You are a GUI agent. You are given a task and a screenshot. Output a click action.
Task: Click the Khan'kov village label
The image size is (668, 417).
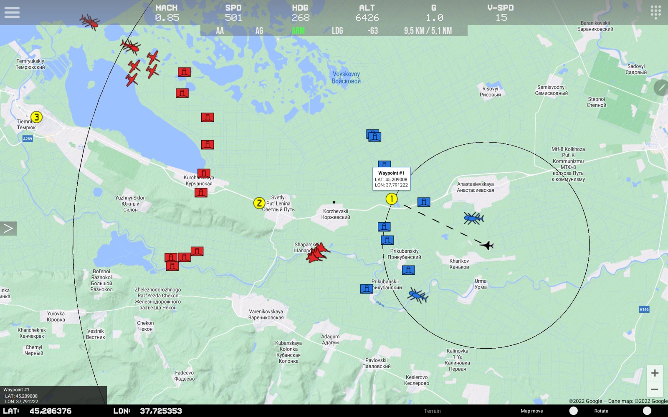(459, 264)
